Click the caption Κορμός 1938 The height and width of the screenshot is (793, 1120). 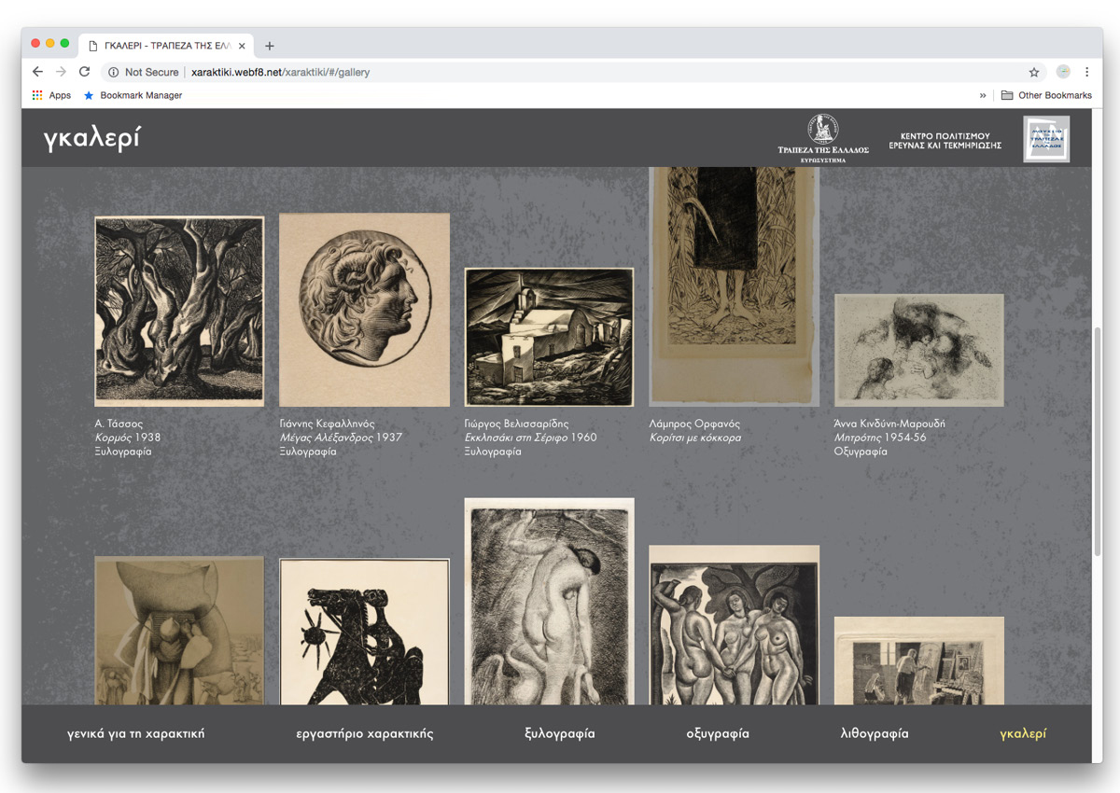coord(128,438)
